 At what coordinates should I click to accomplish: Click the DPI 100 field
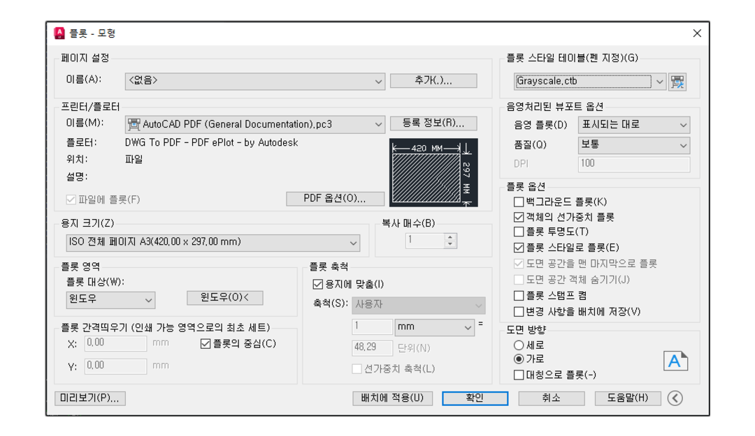tap(633, 165)
